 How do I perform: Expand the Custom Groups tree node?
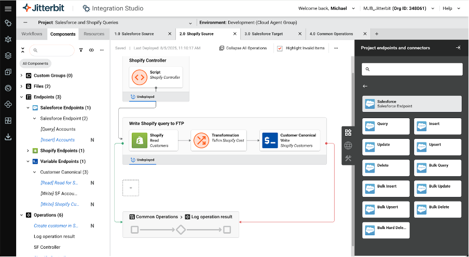pos(21,76)
